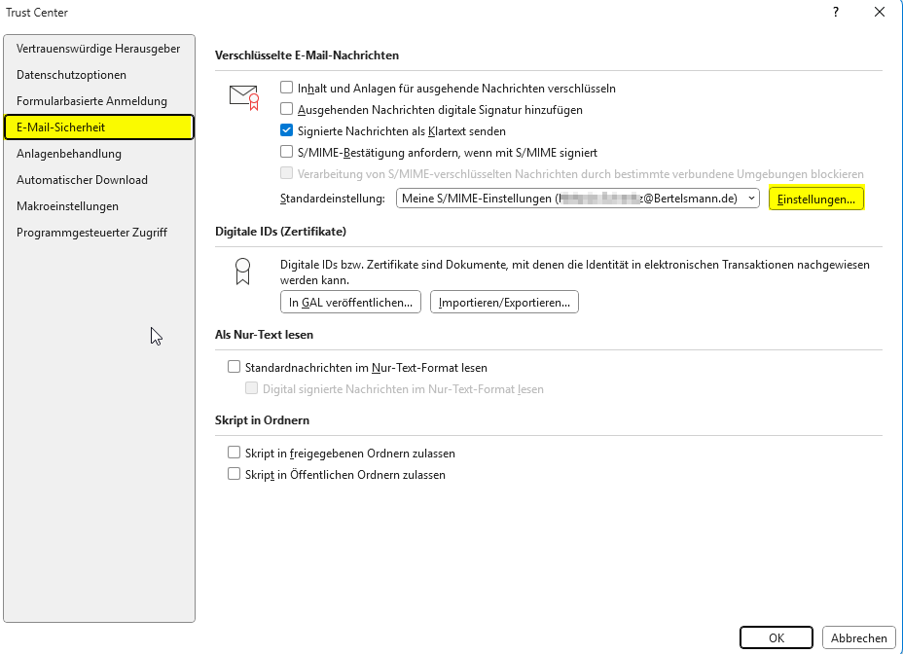Select 'Vertrauenswürdige Herausgeber' in sidebar
This screenshot has height=654, width=903.
coord(98,49)
